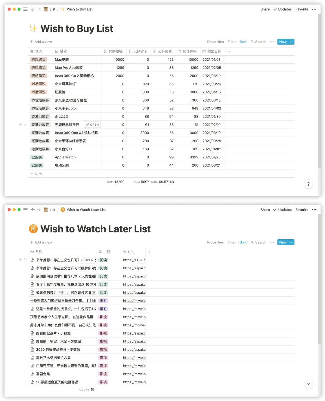Click Share in Wish to Buy List window

coord(265,9)
